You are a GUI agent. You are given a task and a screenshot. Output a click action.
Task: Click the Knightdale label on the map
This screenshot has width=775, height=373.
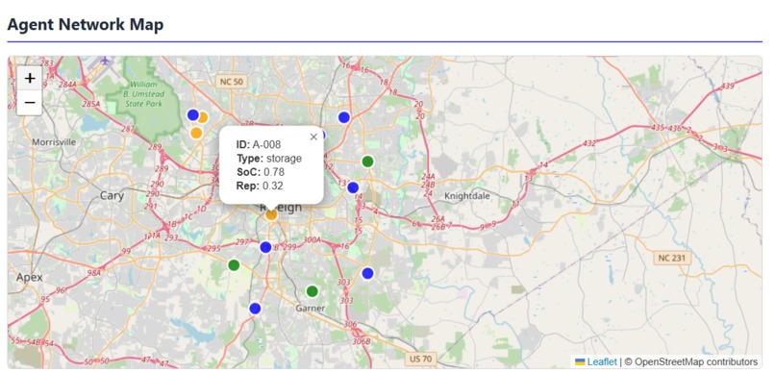467,196
